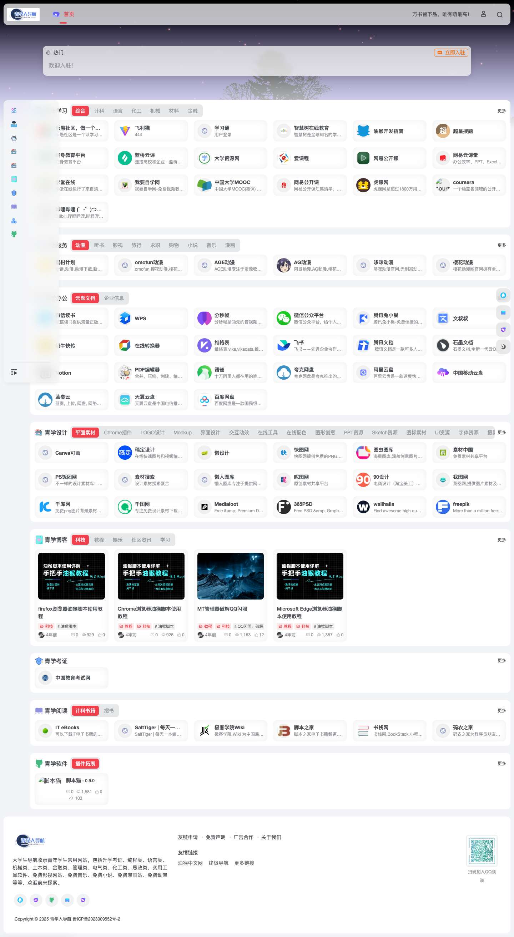Screen dimensions: 514x937
Task: Jump to section via sidebar graduation cap icon
Action: [x=14, y=193]
